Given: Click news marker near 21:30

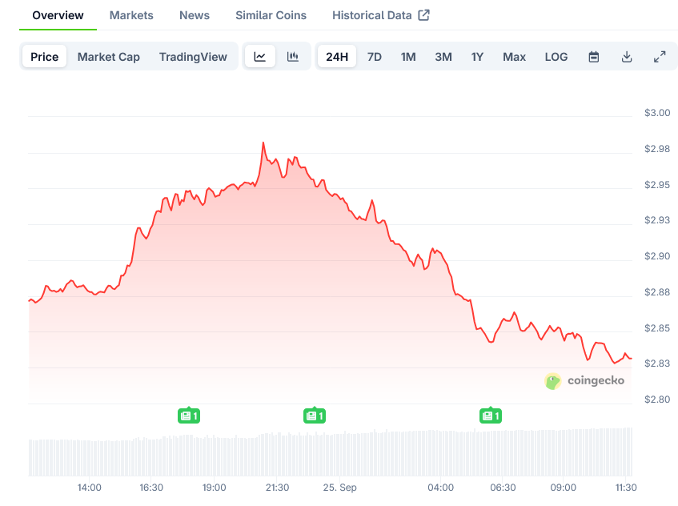Looking at the screenshot, I should [x=315, y=416].
